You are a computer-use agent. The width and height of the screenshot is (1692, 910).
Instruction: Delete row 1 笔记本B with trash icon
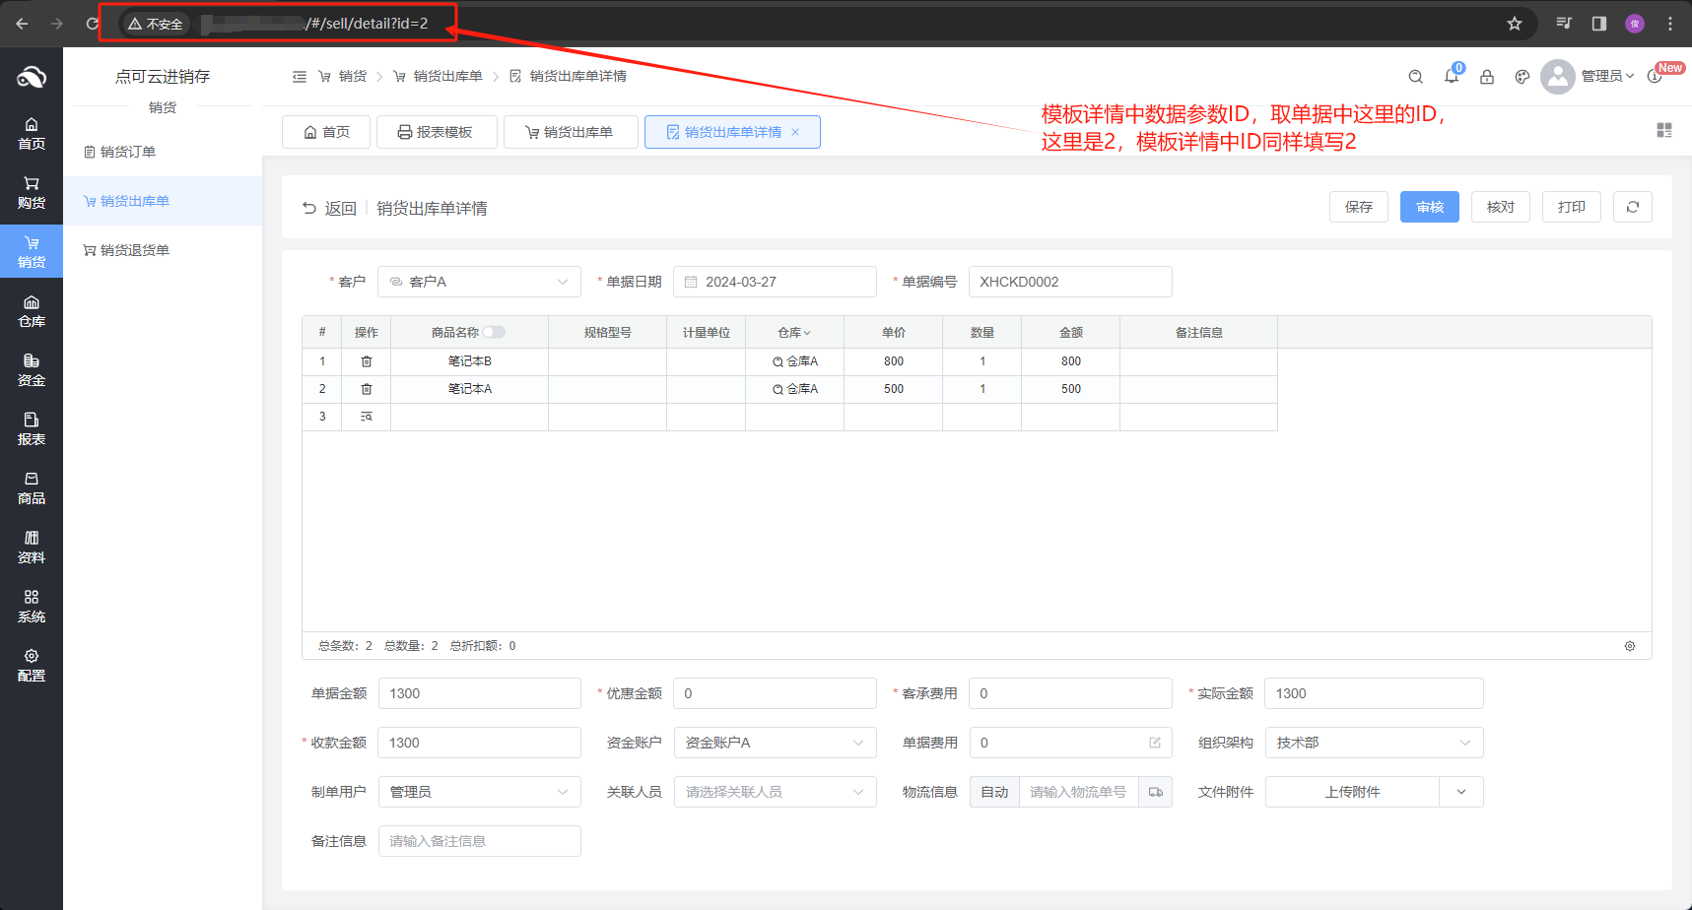click(x=367, y=361)
